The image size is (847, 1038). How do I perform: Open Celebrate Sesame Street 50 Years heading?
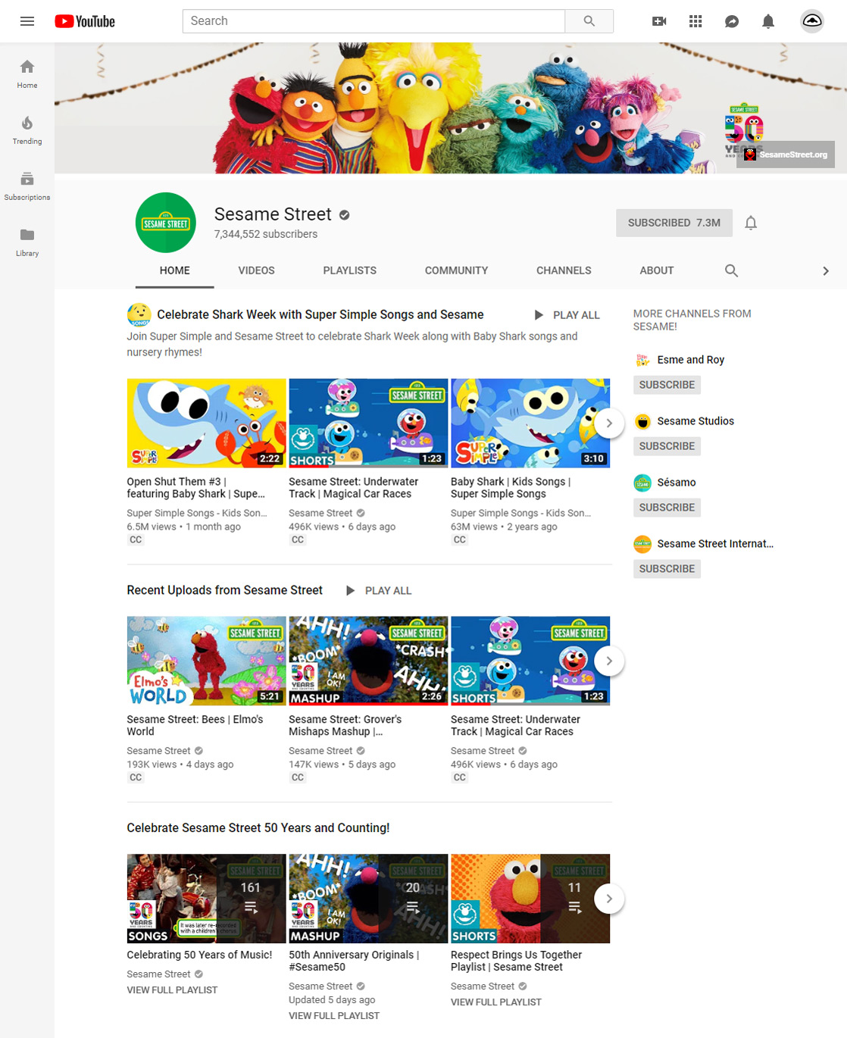pyautogui.click(x=258, y=828)
